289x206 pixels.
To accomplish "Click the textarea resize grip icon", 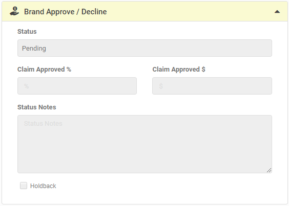I will [x=269, y=170].
